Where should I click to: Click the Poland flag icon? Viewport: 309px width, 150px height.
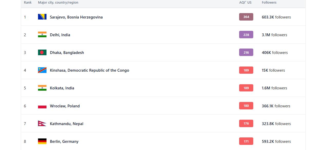pos(42,106)
